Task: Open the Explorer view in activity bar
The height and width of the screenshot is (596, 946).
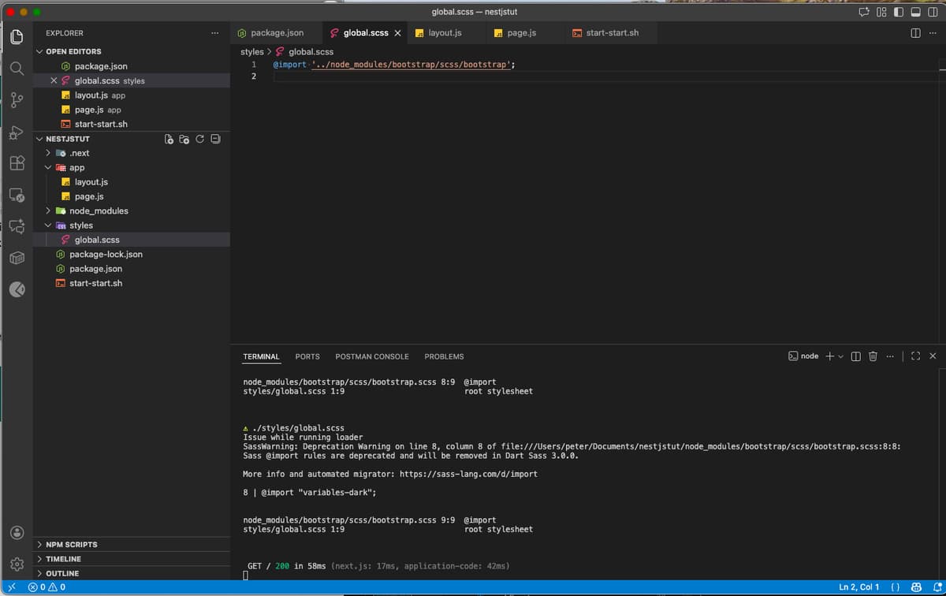Action: (17, 36)
